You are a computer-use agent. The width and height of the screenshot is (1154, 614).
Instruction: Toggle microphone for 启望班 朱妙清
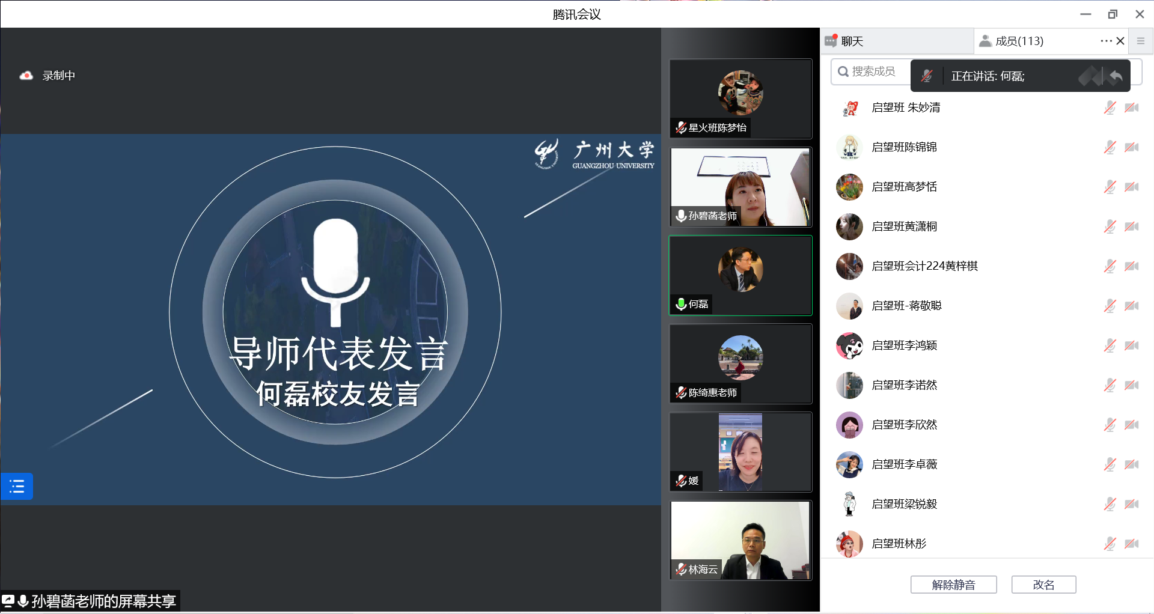[x=1110, y=108]
